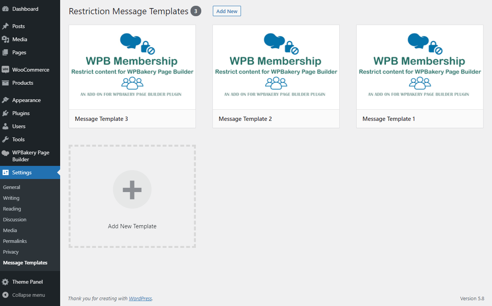The height and width of the screenshot is (306, 492).
Task: Click the Add New button
Action: 227,11
